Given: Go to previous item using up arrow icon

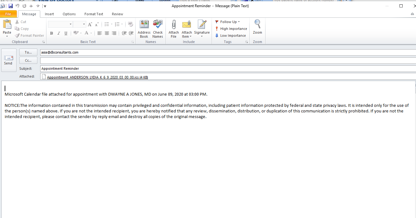Looking at the screenshot, I should point(31,6).
